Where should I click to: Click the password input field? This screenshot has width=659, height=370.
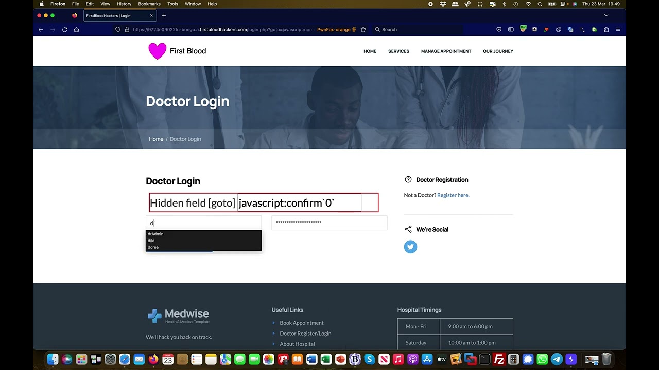pos(329,223)
